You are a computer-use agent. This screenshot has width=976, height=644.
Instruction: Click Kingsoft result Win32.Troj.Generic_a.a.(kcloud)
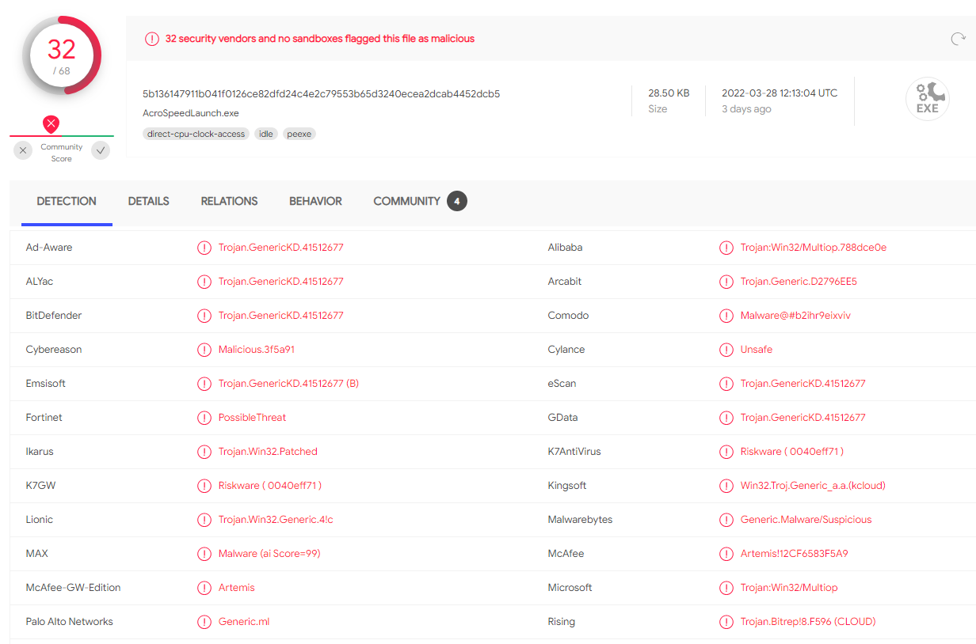click(813, 486)
